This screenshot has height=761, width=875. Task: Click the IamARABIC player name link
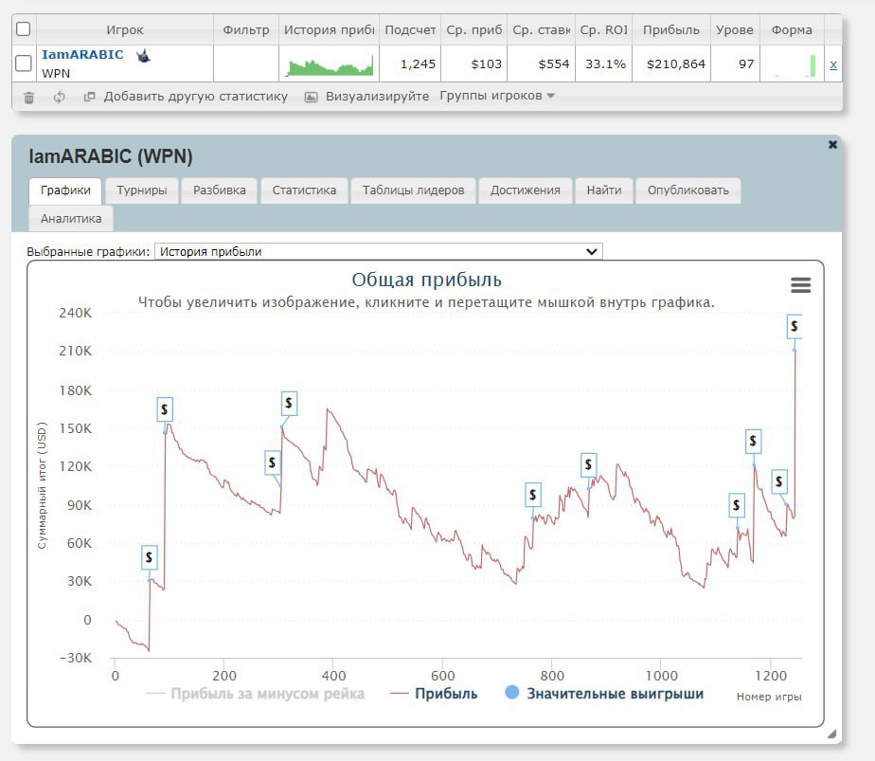tap(82, 55)
